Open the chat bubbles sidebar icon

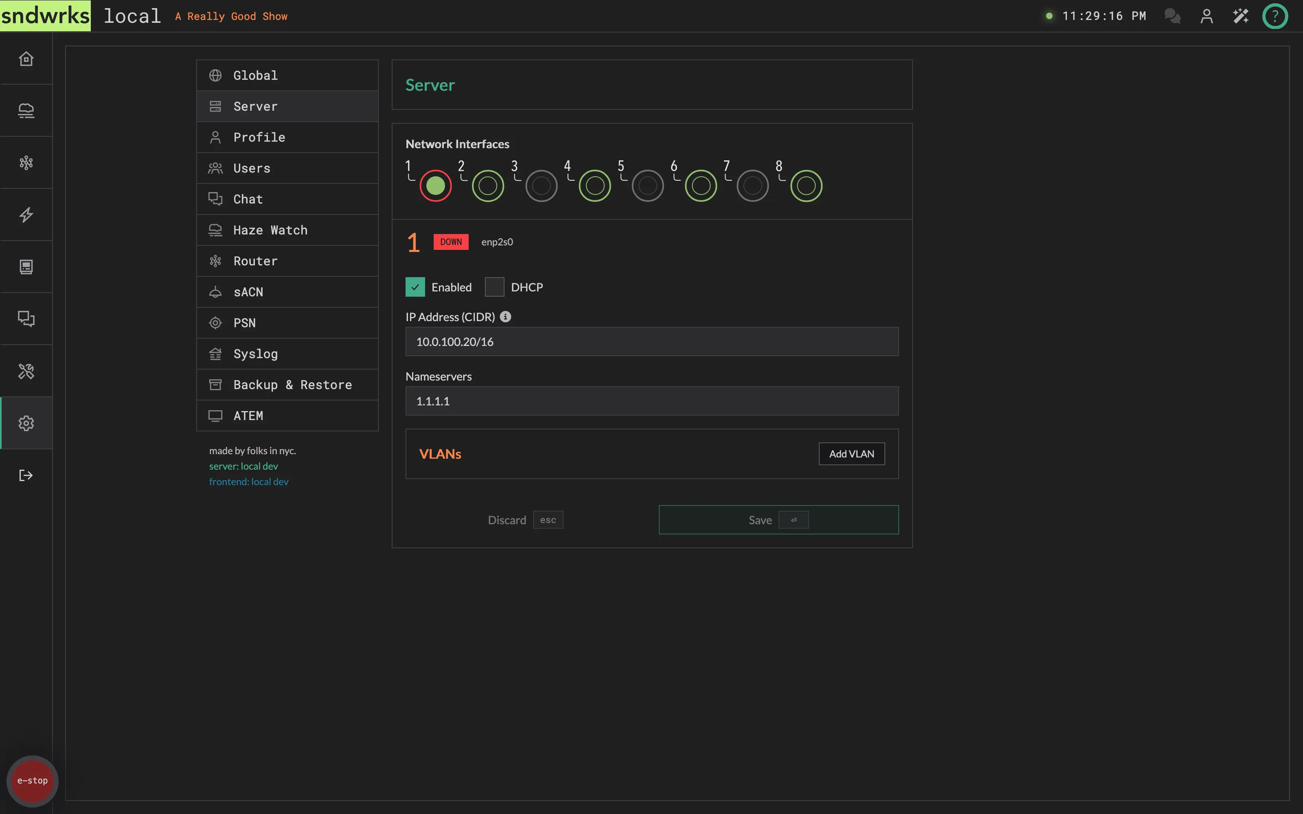coord(26,319)
